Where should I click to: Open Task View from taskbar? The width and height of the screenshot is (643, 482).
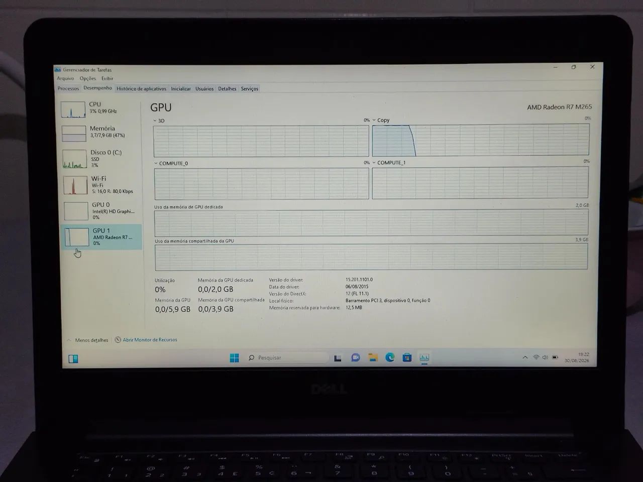338,357
